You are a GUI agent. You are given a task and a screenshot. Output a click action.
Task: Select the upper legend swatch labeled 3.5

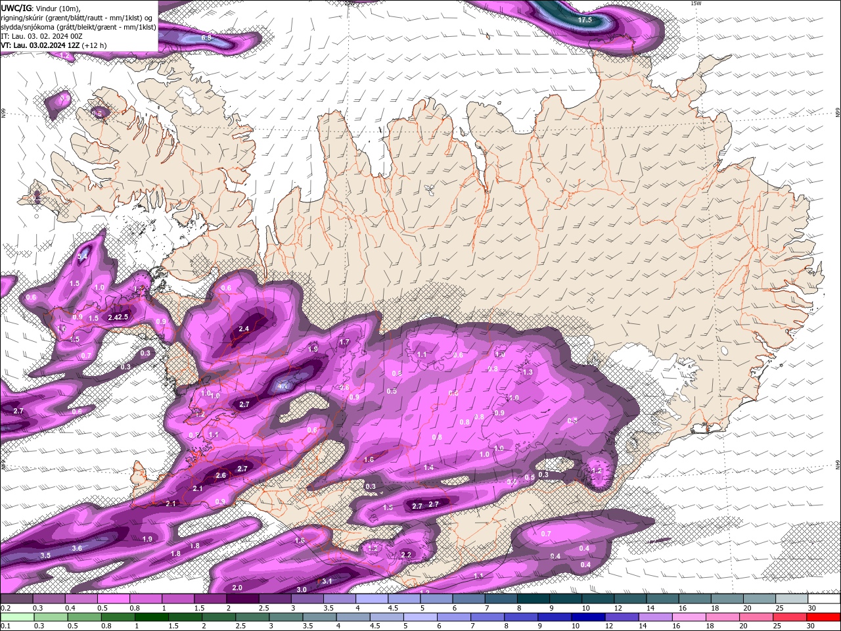tap(340, 599)
